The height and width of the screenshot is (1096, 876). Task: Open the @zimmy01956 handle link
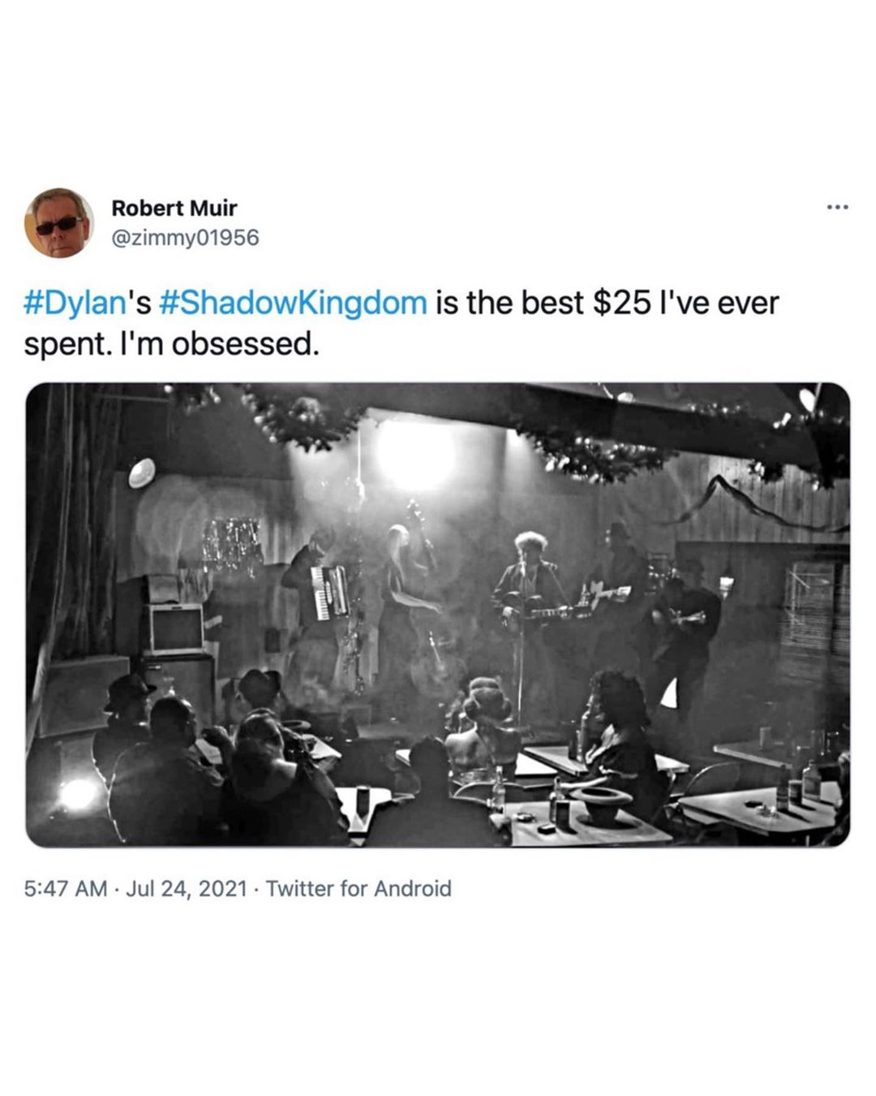click(x=185, y=238)
